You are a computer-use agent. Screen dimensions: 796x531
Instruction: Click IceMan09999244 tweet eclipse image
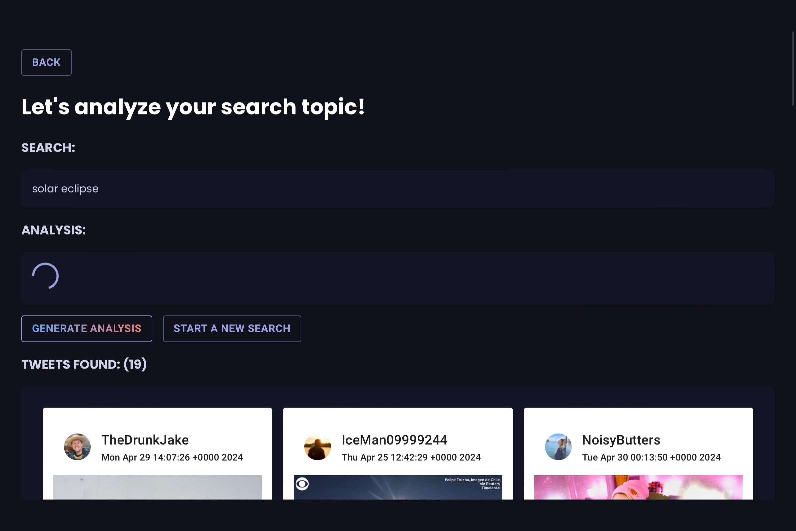(x=398, y=489)
